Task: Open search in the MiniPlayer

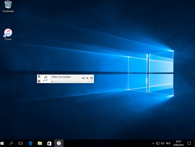Action: 87,78
